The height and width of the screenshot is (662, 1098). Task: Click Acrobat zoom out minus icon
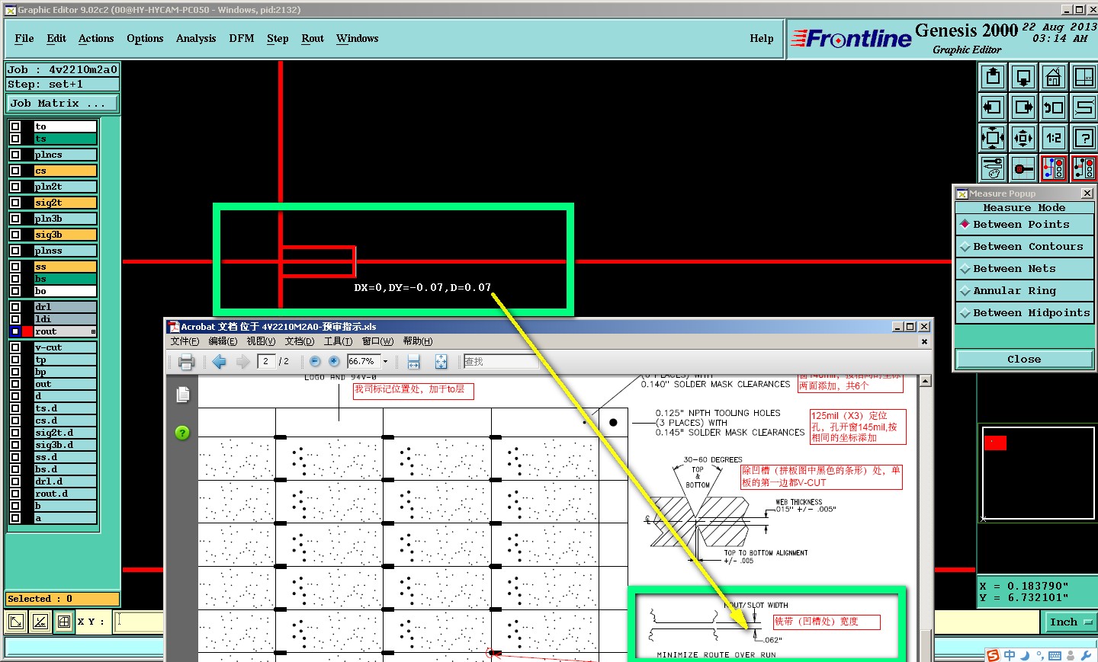(315, 362)
